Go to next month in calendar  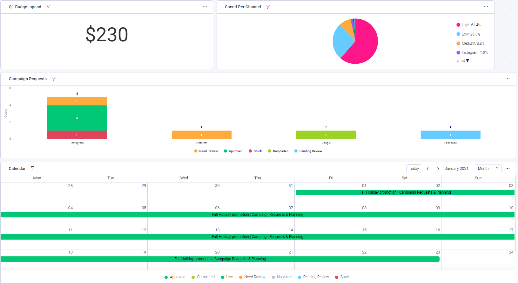click(438, 169)
